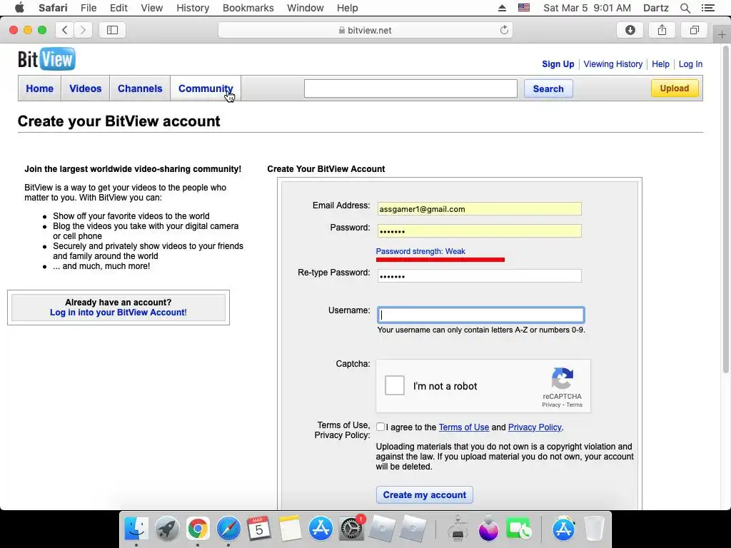Click the Log In link
This screenshot has height=548, width=731.
click(x=690, y=64)
